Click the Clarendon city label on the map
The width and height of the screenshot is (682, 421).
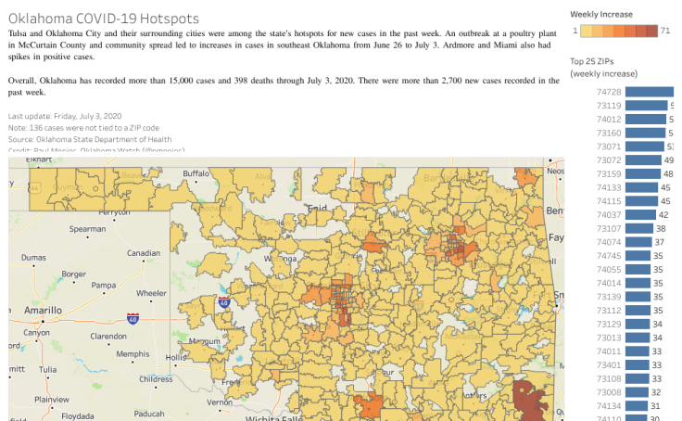pyautogui.click(x=108, y=337)
